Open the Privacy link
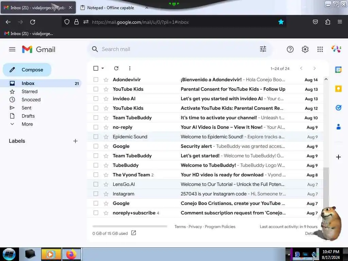This screenshot has width=348, height=261. pyautogui.click(x=195, y=227)
